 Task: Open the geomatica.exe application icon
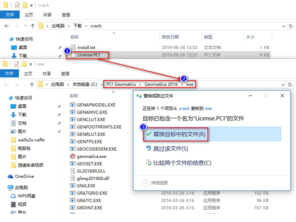(73, 156)
